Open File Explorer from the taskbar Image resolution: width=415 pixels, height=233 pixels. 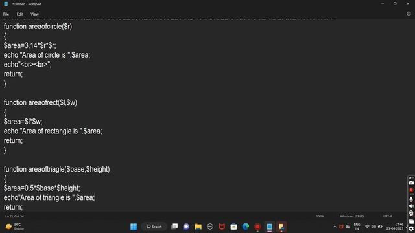(x=198, y=227)
